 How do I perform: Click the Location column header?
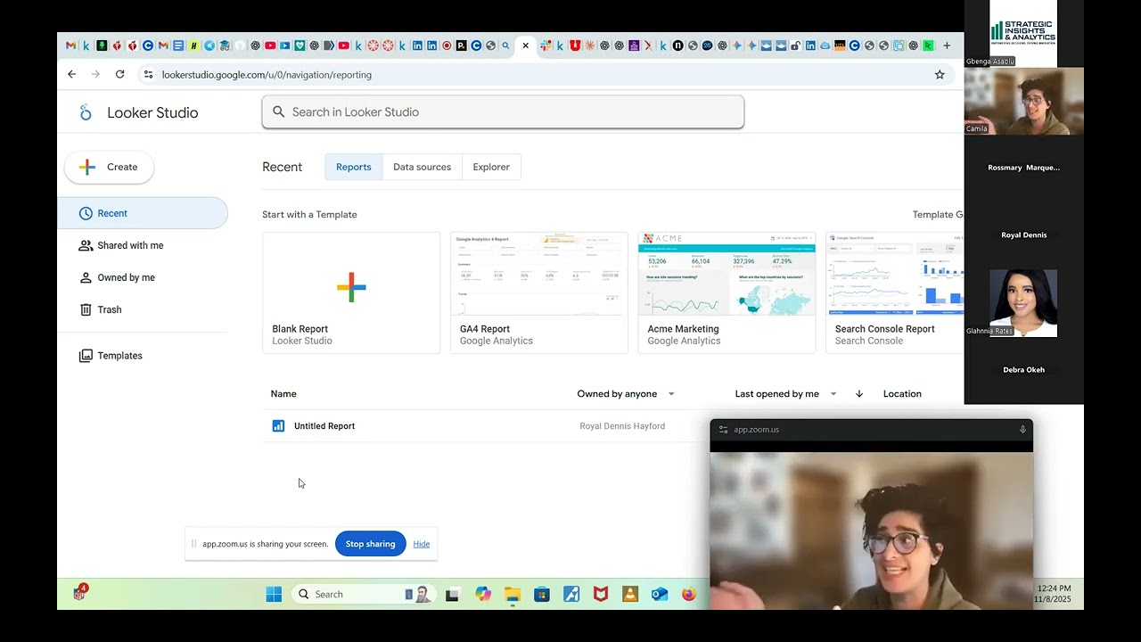coord(902,394)
